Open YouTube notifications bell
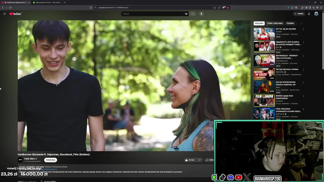 click(309, 14)
